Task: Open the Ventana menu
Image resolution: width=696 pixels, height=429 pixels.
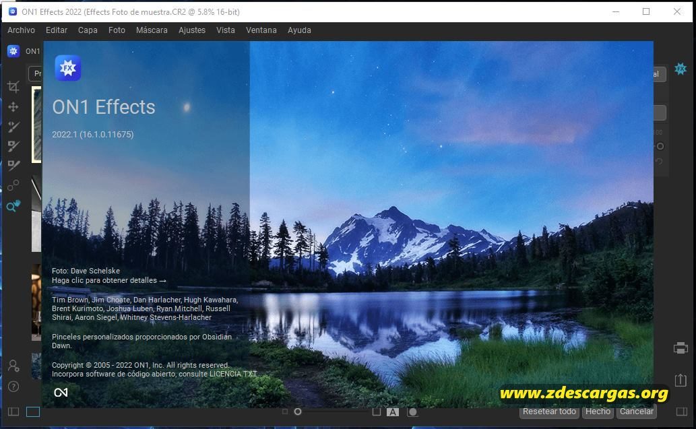Action: point(261,30)
